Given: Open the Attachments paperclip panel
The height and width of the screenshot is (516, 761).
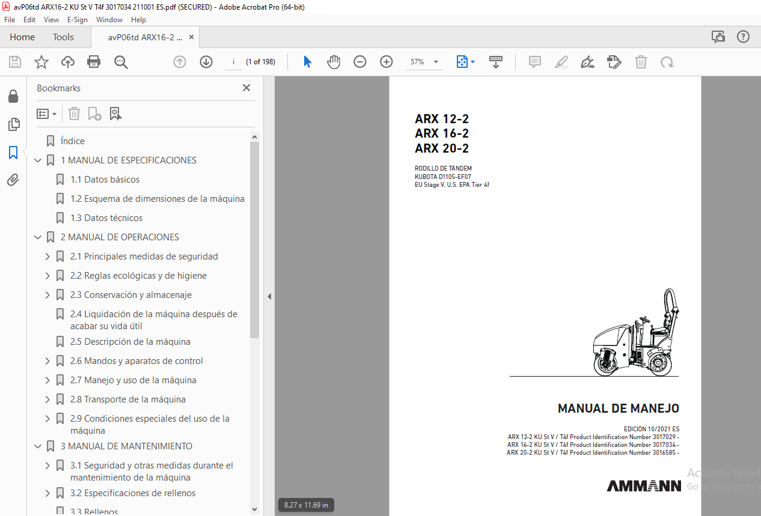Looking at the screenshot, I should click(13, 180).
